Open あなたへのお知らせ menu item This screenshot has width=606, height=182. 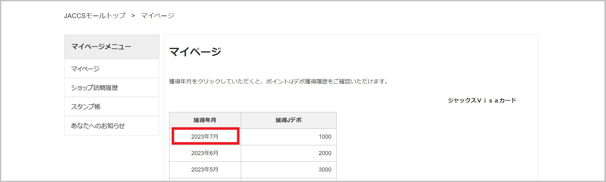112,126
